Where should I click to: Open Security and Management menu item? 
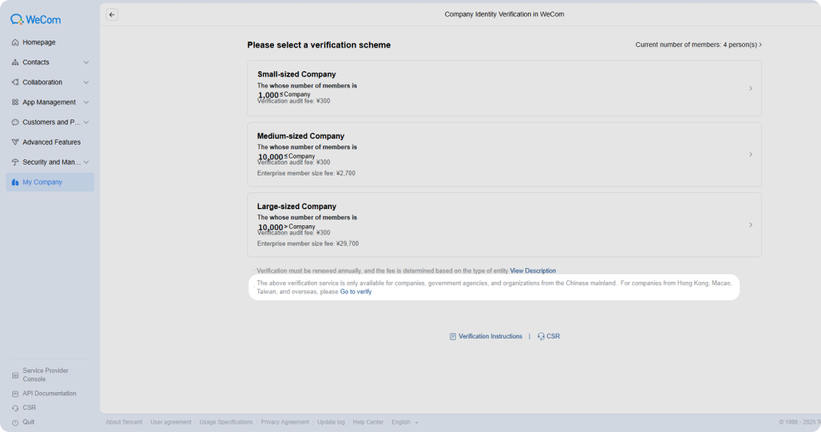coord(51,162)
